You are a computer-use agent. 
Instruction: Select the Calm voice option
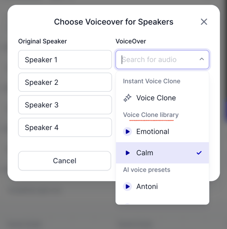pos(162,153)
